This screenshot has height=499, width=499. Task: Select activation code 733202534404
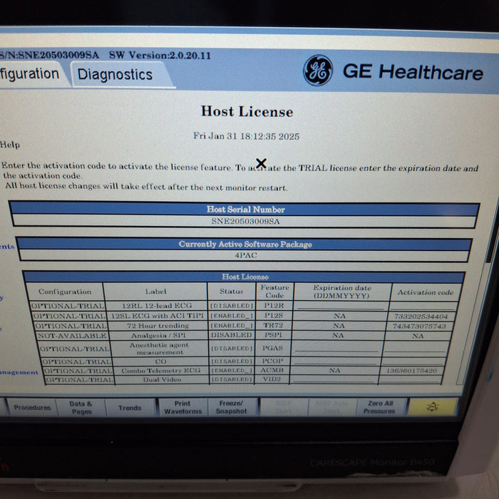(421, 317)
